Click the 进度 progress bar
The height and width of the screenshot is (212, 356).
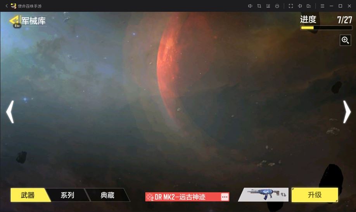(326, 28)
